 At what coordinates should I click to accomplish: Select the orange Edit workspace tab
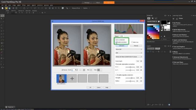(109, 2)
